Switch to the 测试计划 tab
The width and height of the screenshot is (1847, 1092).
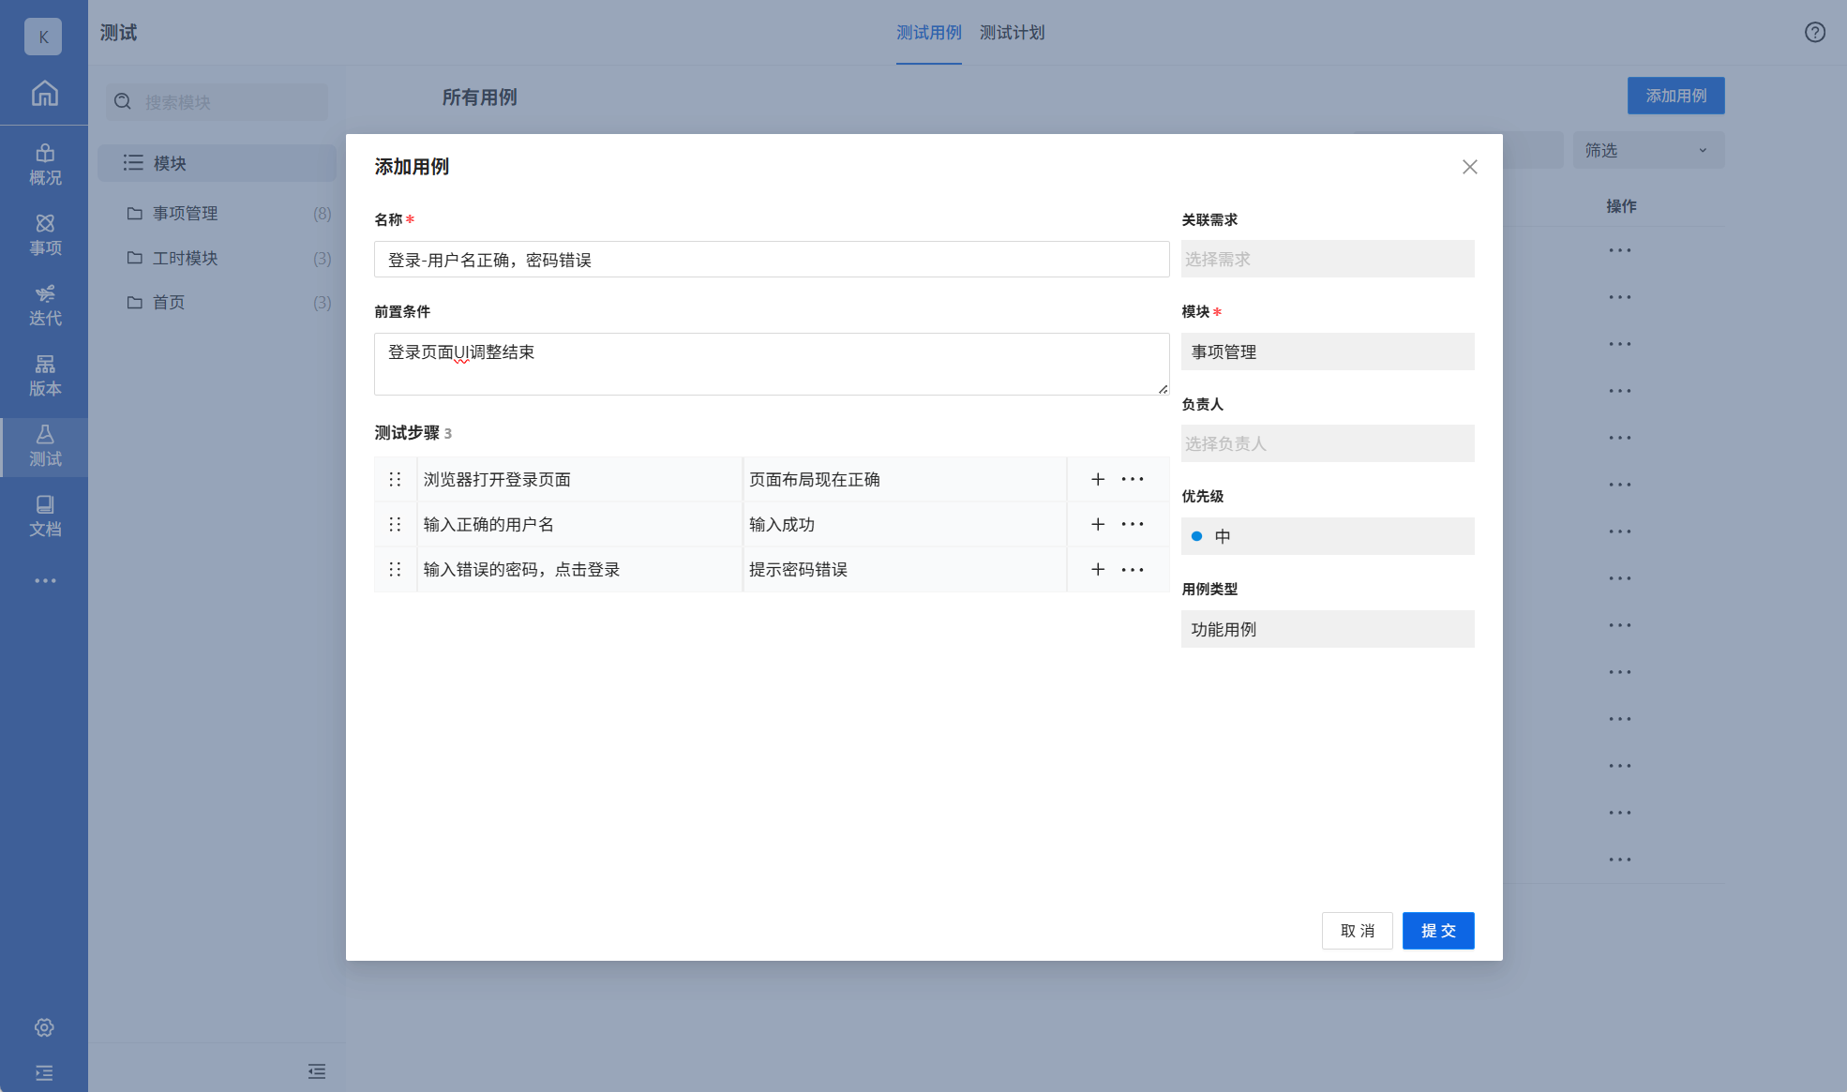[1012, 33]
